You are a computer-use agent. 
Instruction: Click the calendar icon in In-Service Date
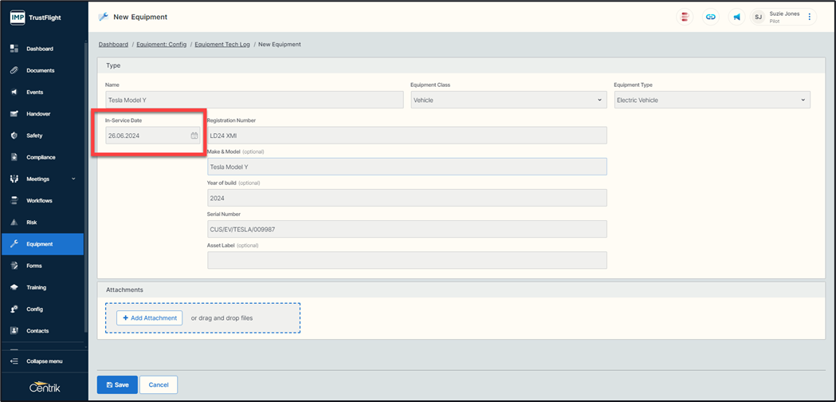(194, 136)
